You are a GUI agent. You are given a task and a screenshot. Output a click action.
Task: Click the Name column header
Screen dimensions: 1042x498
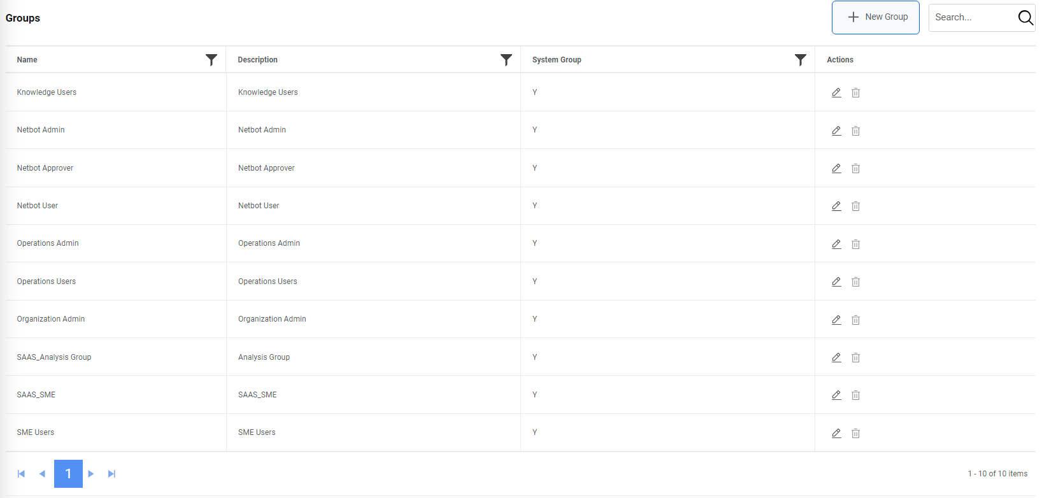point(27,59)
